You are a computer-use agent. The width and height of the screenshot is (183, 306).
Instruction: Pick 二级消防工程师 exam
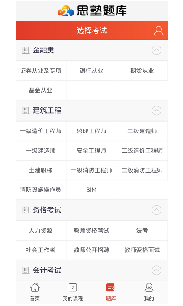(142, 170)
